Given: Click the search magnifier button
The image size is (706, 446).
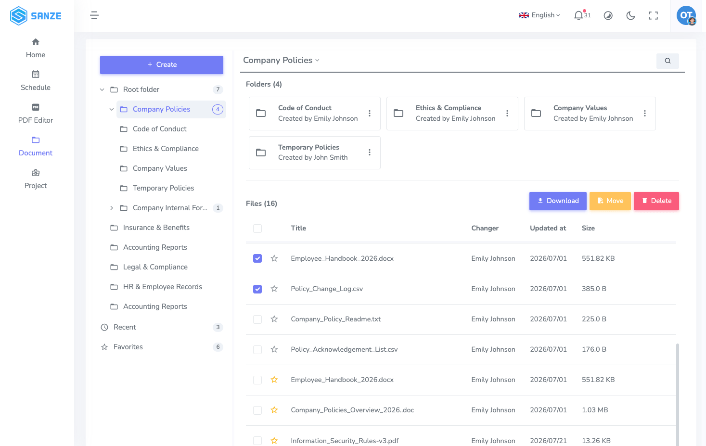Looking at the screenshot, I should tap(667, 61).
